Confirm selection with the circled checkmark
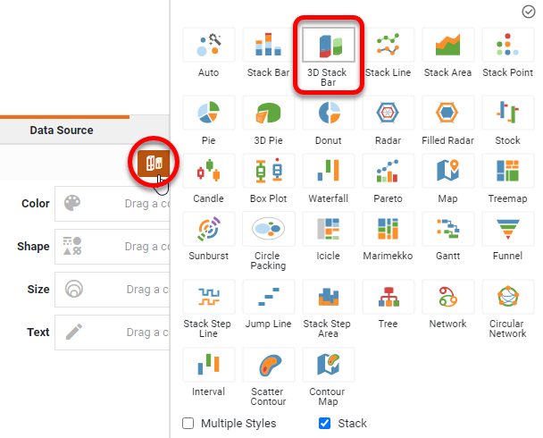Screen dimensions: 543x438 [529, 11]
